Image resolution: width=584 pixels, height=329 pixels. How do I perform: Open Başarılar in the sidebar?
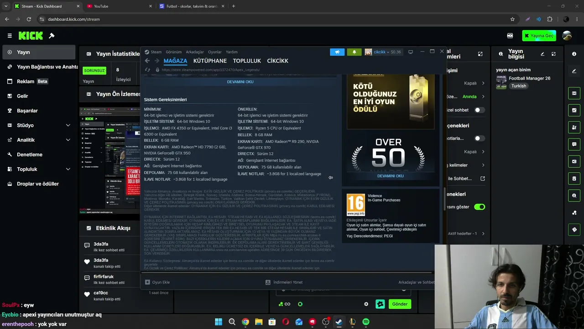[39, 111]
